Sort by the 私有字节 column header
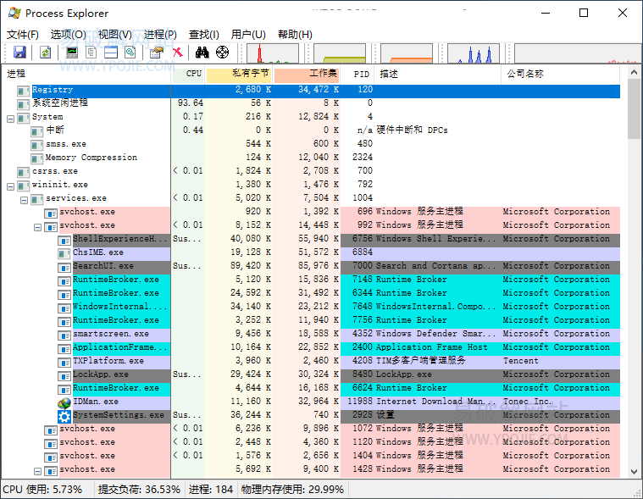643x499 pixels. (239, 74)
